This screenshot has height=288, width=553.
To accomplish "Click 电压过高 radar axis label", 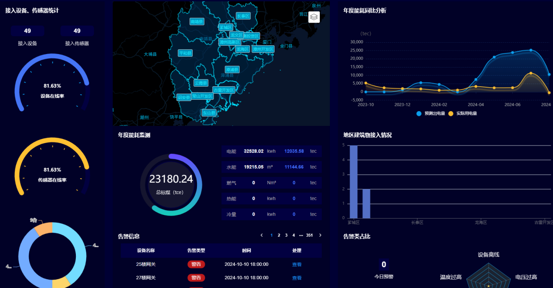I will point(526,277).
